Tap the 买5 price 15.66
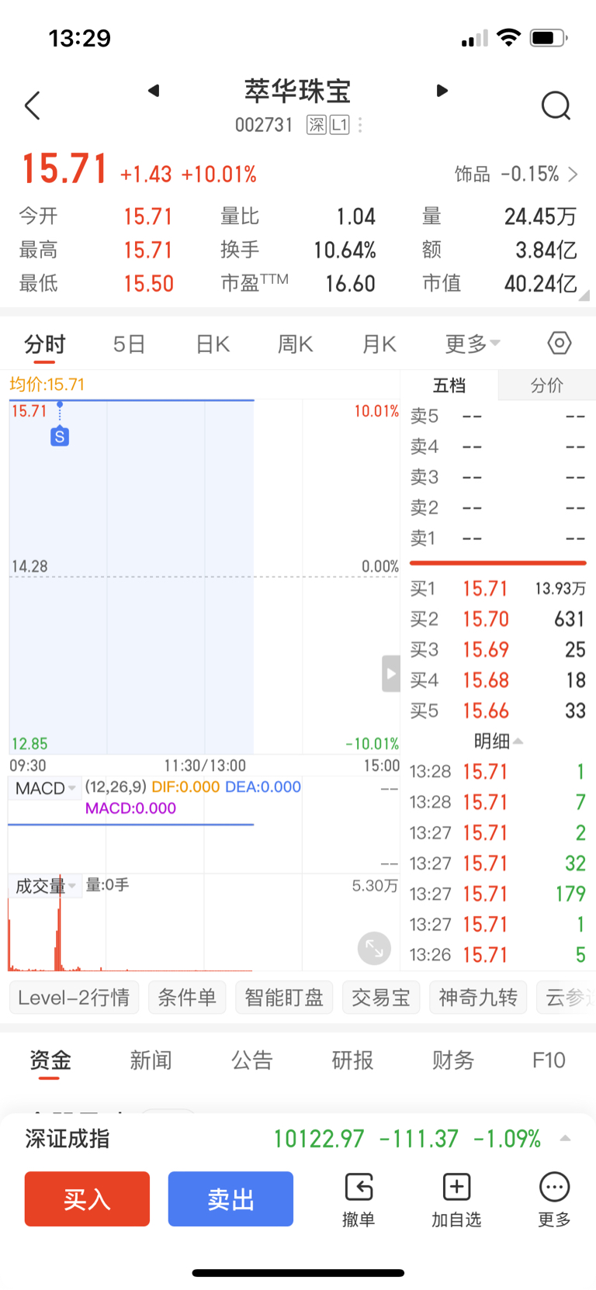This screenshot has height=1290, width=596. coord(486,711)
